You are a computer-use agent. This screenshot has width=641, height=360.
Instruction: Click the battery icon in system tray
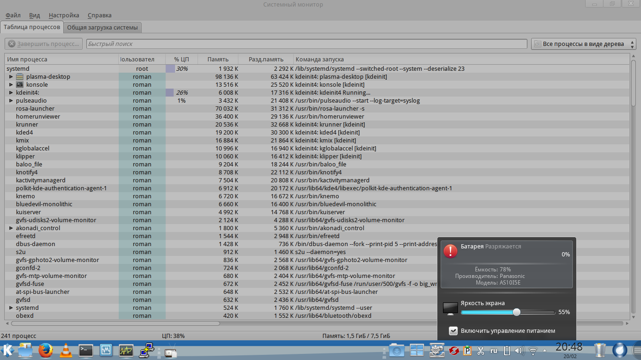click(507, 350)
